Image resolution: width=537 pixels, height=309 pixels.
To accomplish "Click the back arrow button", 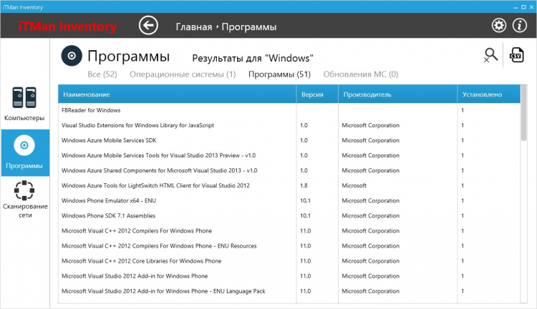I will (x=148, y=25).
